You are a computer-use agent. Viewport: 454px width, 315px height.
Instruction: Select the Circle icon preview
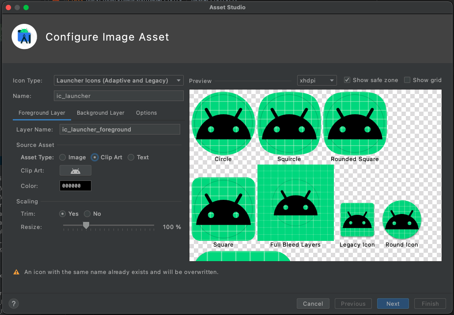(x=223, y=124)
